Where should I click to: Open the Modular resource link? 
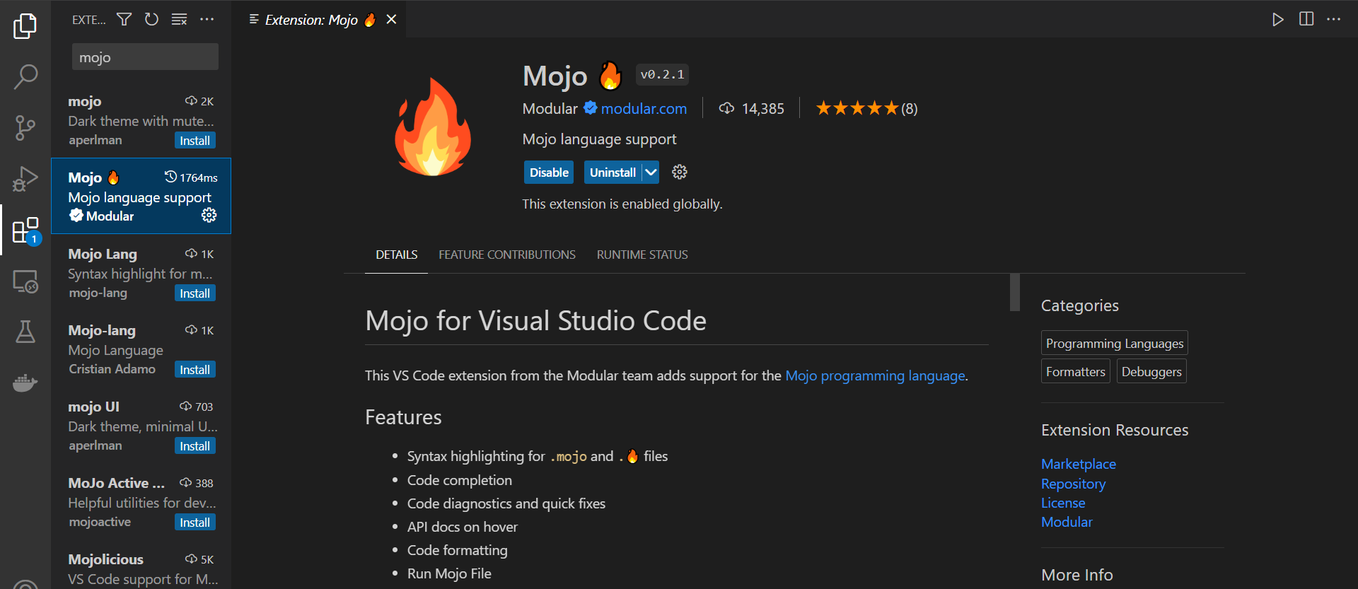(1067, 522)
